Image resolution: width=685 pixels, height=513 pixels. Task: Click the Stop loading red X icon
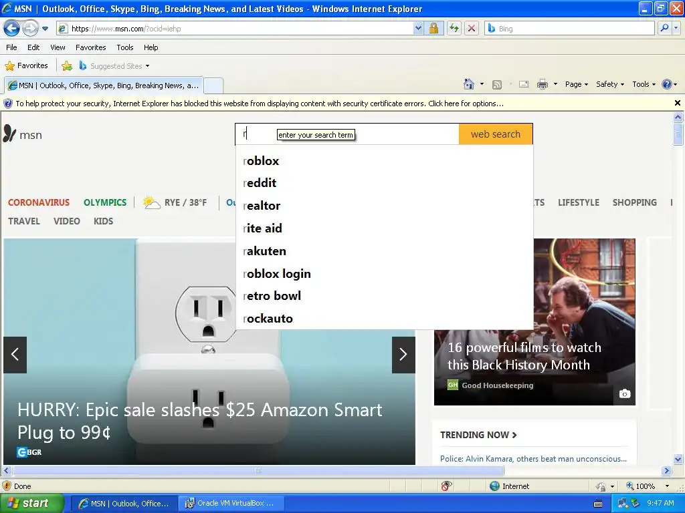472,29
